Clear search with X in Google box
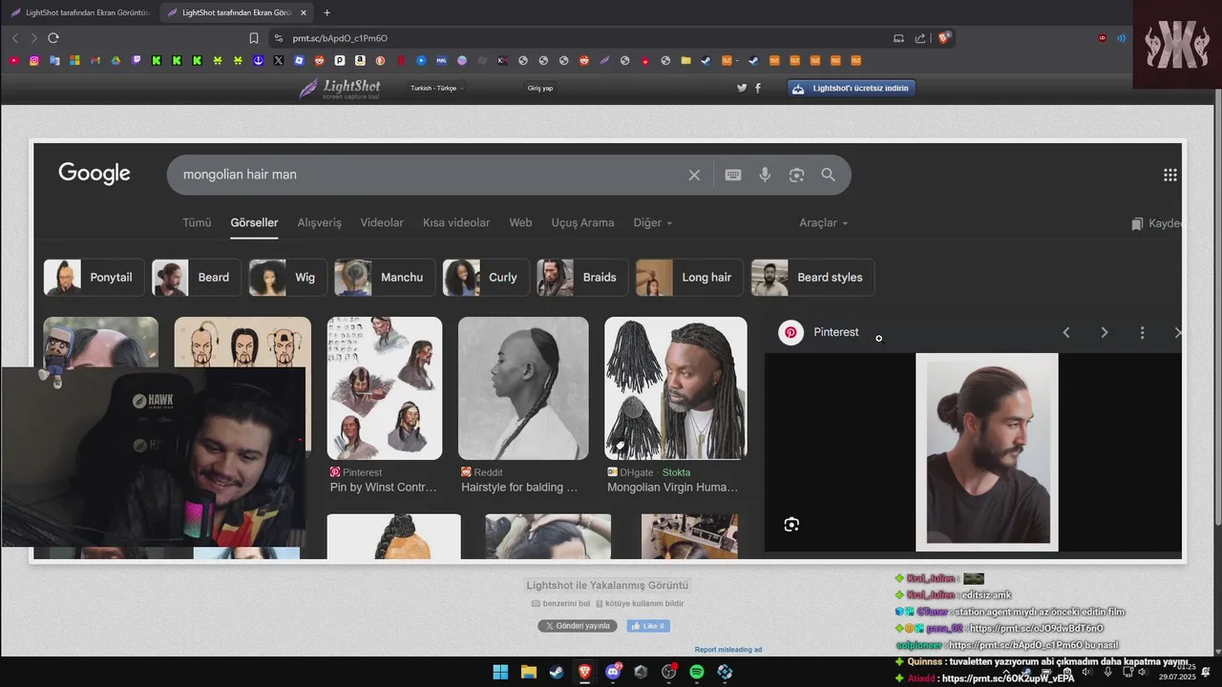 [x=694, y=175]
